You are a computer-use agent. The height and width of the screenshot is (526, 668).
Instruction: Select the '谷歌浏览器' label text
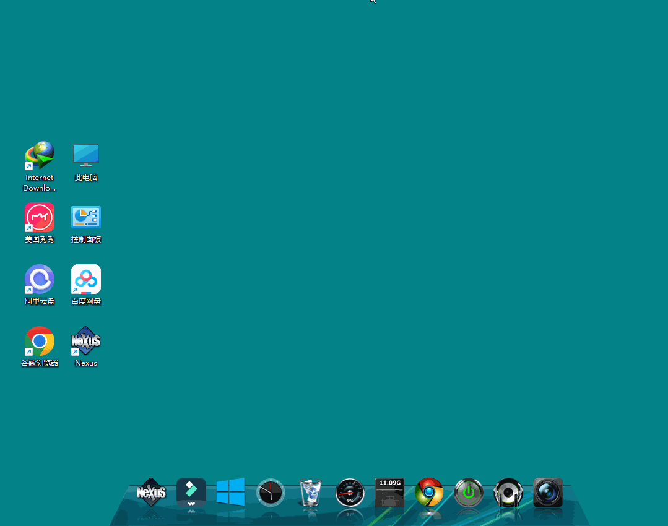[40, 363]
